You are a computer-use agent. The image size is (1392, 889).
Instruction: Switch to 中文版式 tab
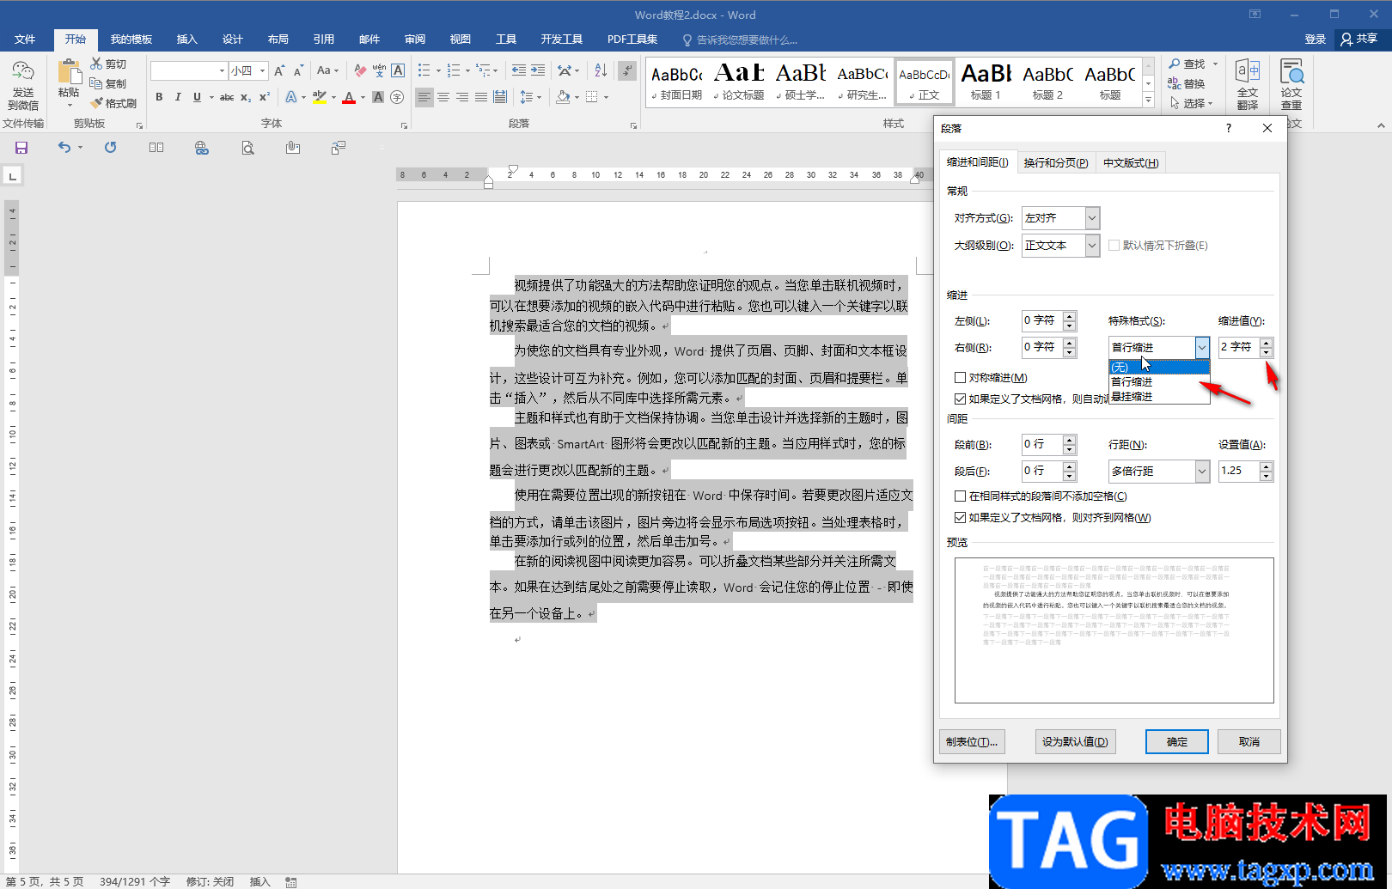[x=1131, y=162]
